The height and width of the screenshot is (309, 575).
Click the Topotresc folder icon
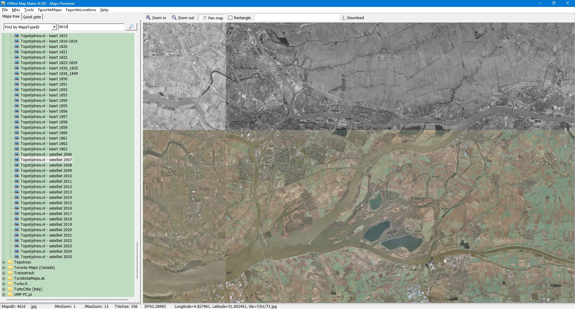(x=10, y=262)
